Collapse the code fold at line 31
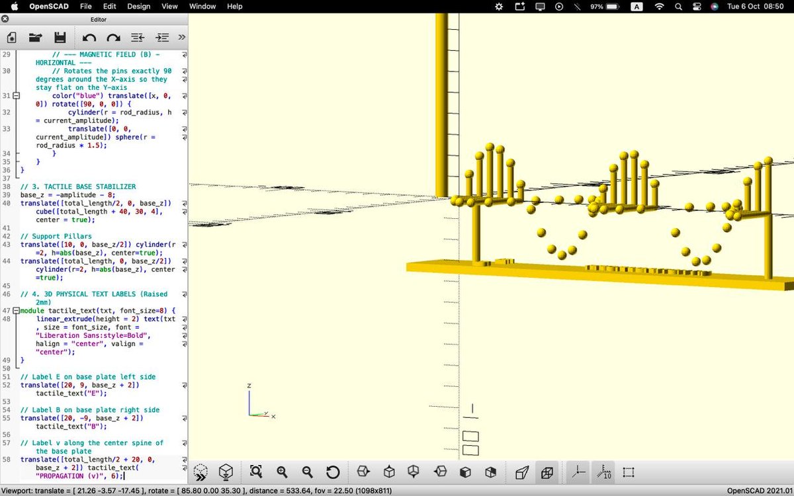Screen dimensions: 794x496 coord(17,96)
